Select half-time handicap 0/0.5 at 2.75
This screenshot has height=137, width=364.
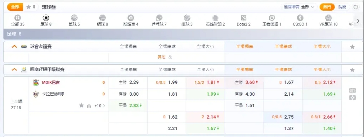click(x=283, y=117)
